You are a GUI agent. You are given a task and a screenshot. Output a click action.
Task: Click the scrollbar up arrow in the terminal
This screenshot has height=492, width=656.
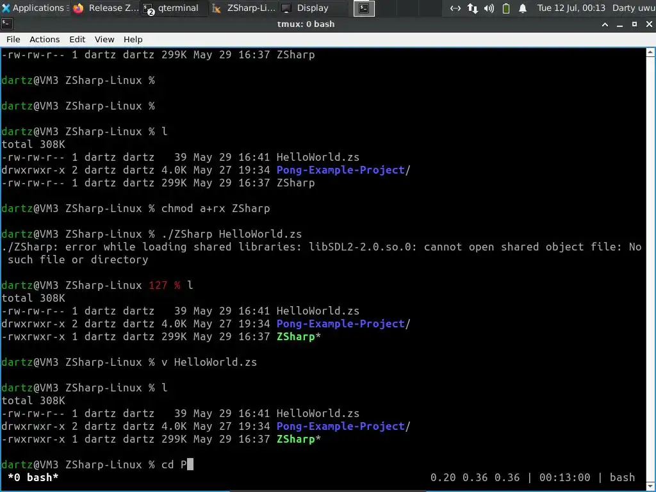pos(651,53)
